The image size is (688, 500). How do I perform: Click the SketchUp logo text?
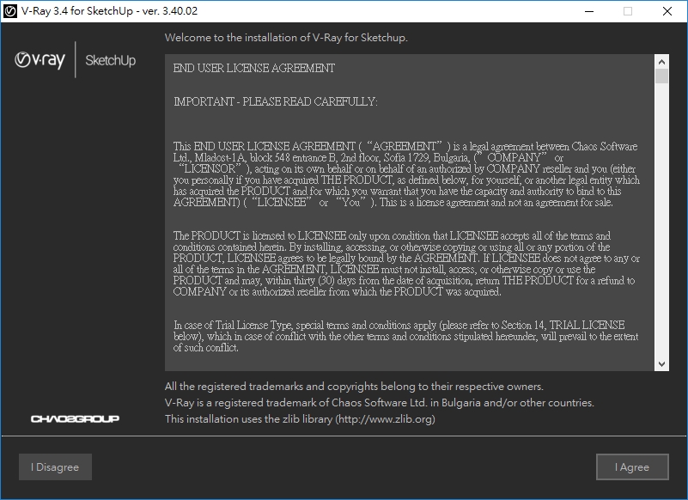pyautogui.click(x=111, y=60)
